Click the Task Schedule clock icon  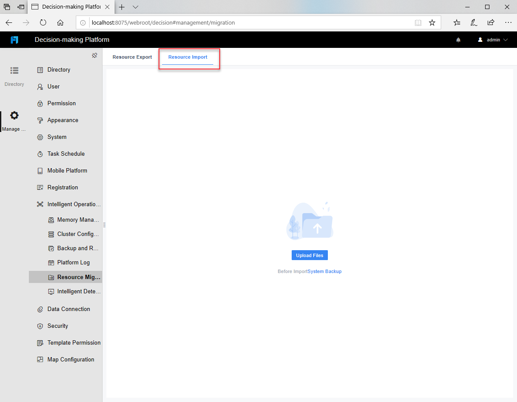tap(40, 154)
